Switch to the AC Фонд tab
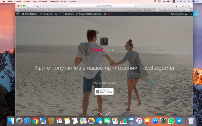 pos(104,10)
